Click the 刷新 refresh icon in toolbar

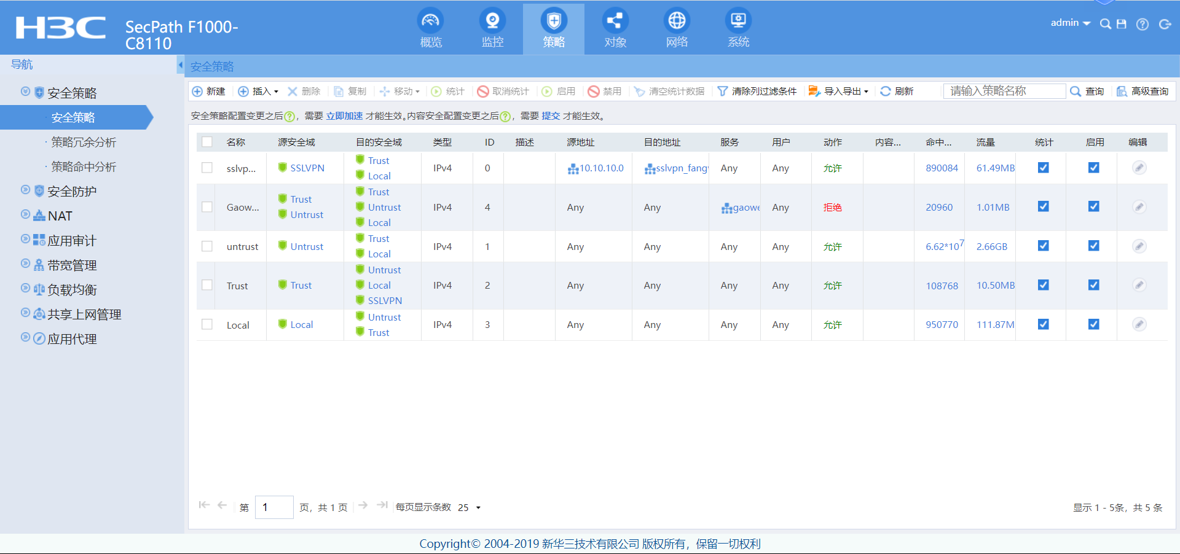point(886,92)
